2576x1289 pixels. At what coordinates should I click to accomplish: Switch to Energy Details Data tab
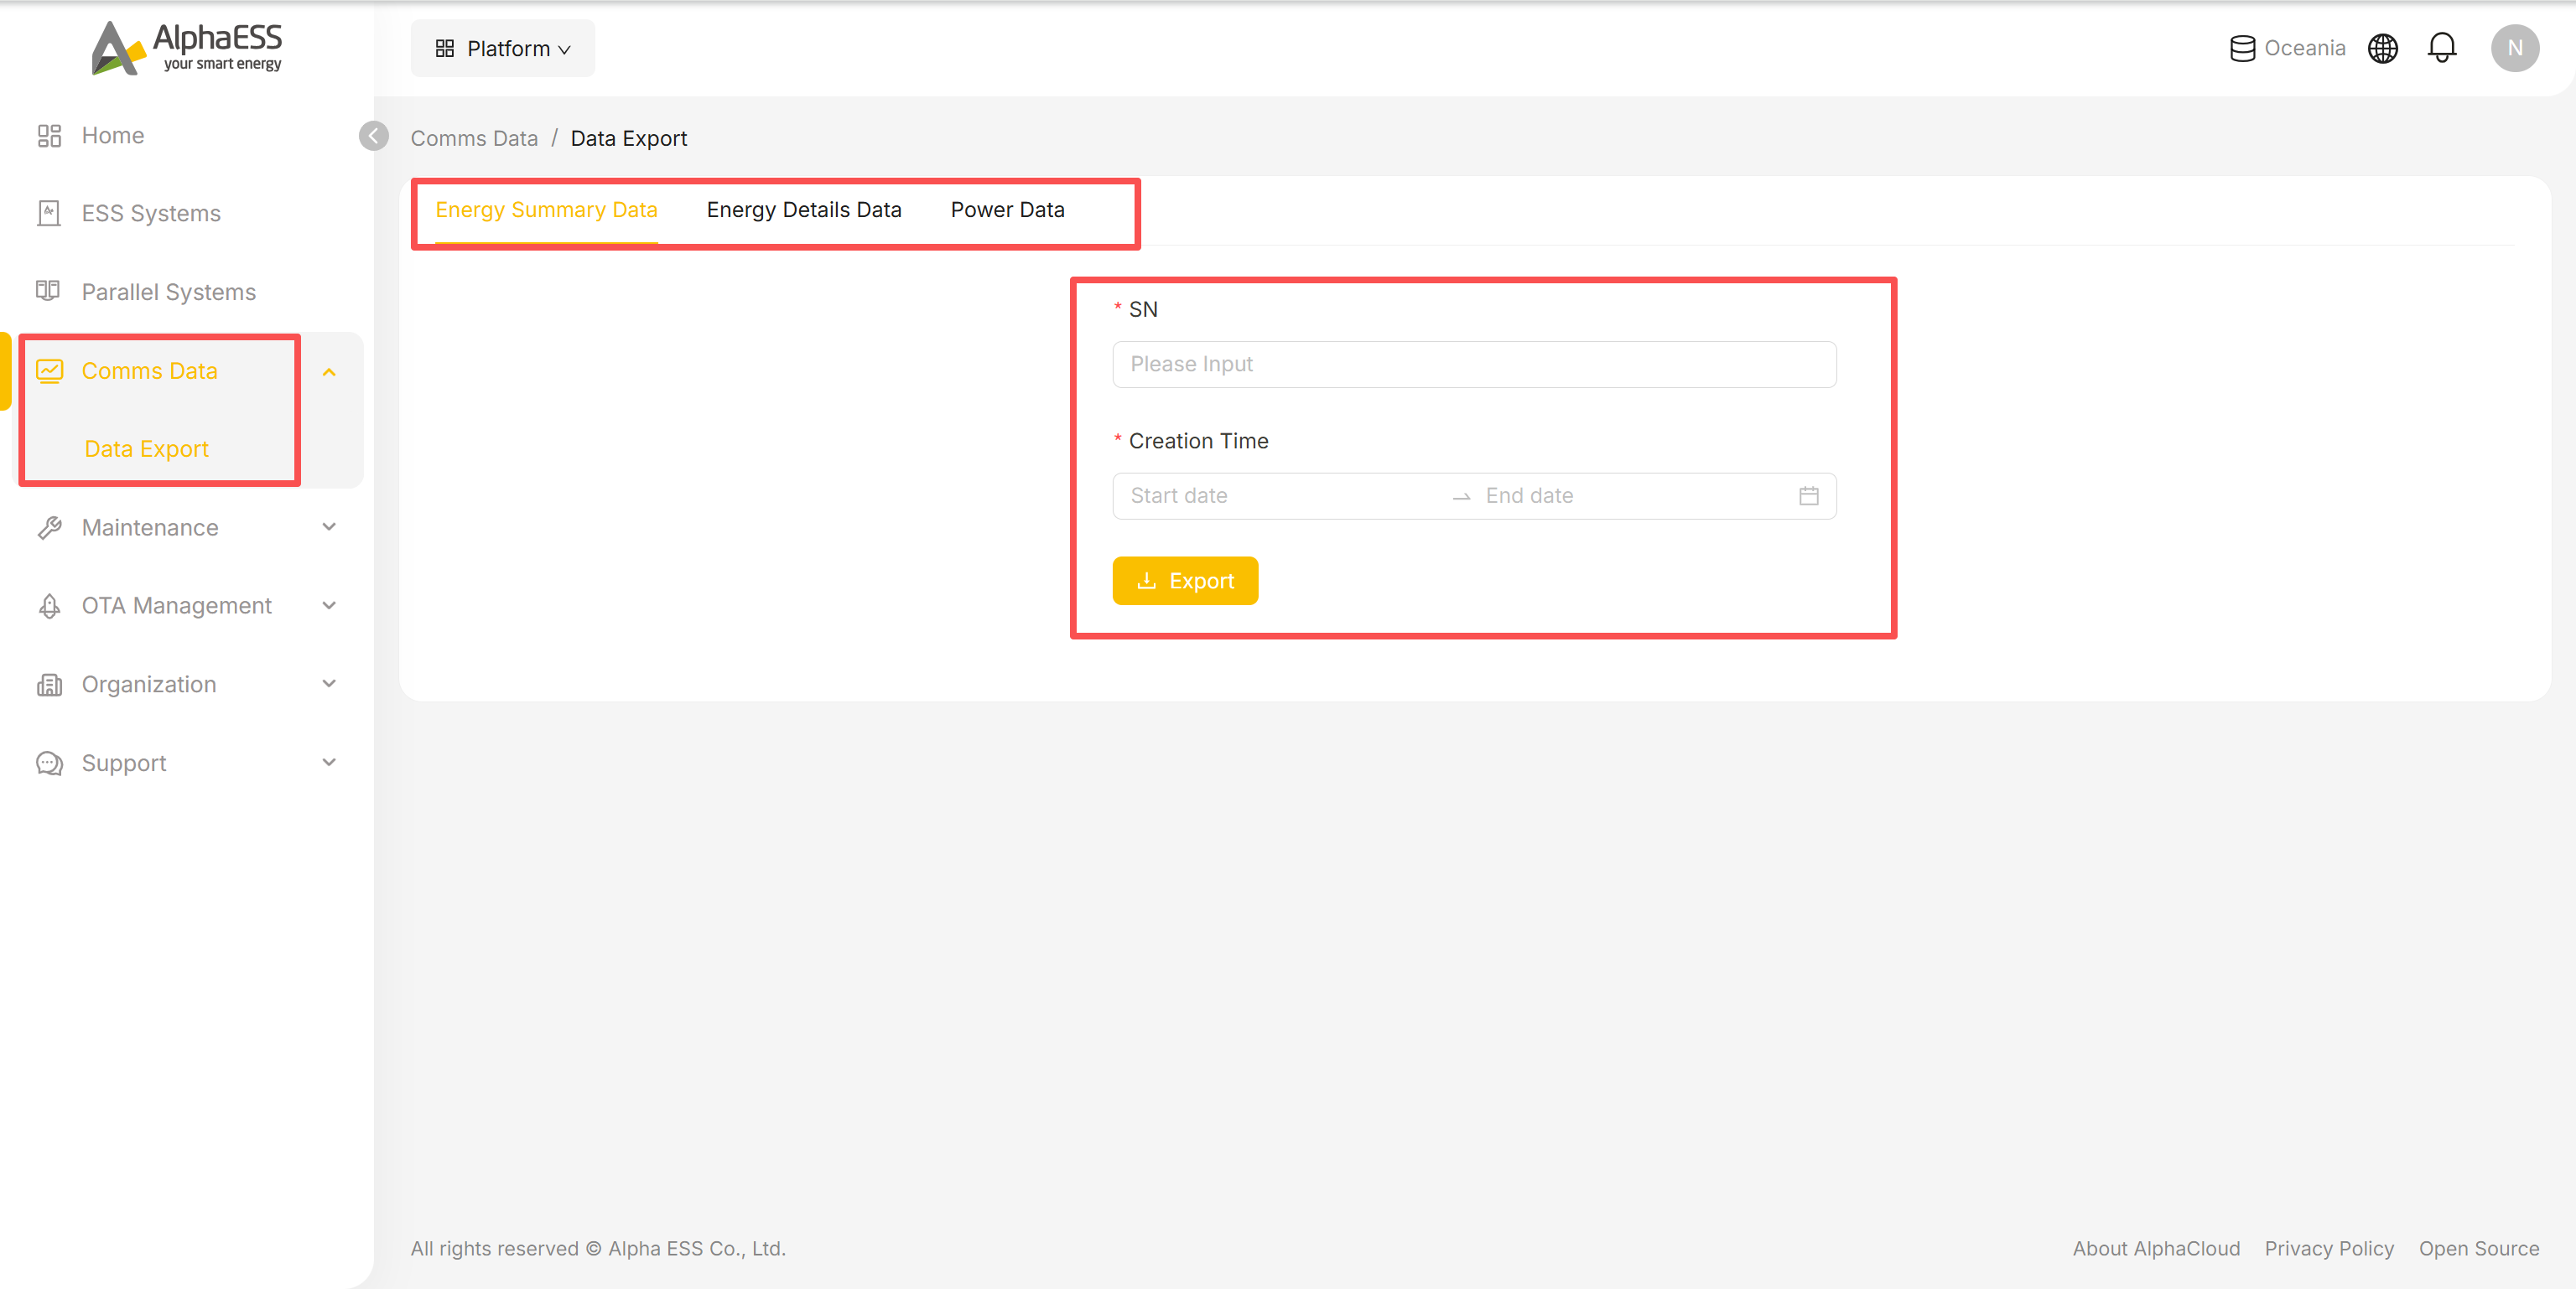tap(804, 210)
